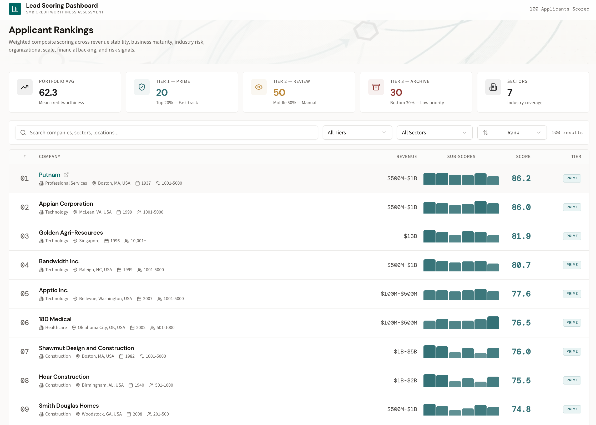This screenshot has width=596, height=425.
Task: Click the SUB-SCORES column header
Action: [461, 156]
